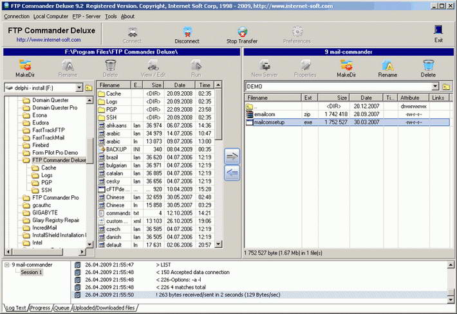The image size is (457, 314).
Task: Select Session 1 in the log tree
Action: pos(31,272)
